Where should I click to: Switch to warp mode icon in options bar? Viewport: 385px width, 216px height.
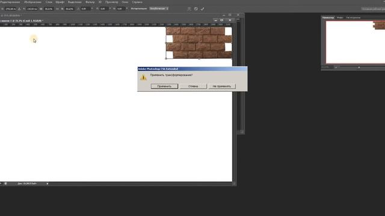[189, 9]
